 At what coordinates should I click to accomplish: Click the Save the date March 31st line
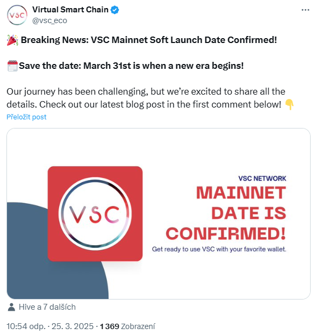tap(131, 66)
